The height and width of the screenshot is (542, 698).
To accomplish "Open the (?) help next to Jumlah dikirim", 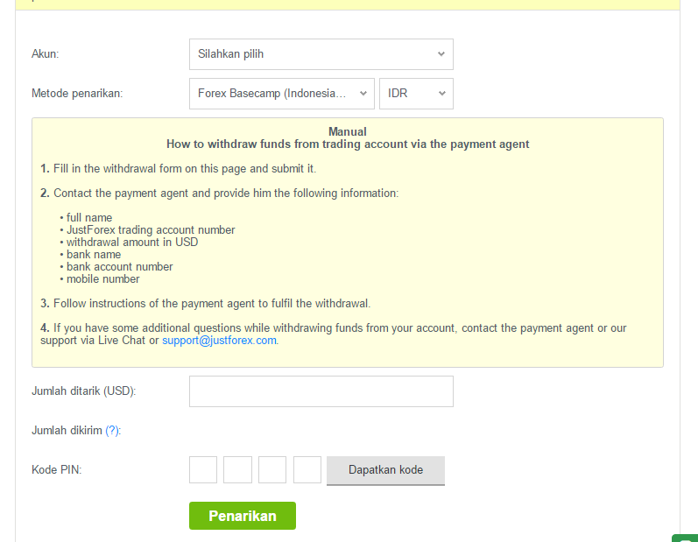I will coord(112,430).
